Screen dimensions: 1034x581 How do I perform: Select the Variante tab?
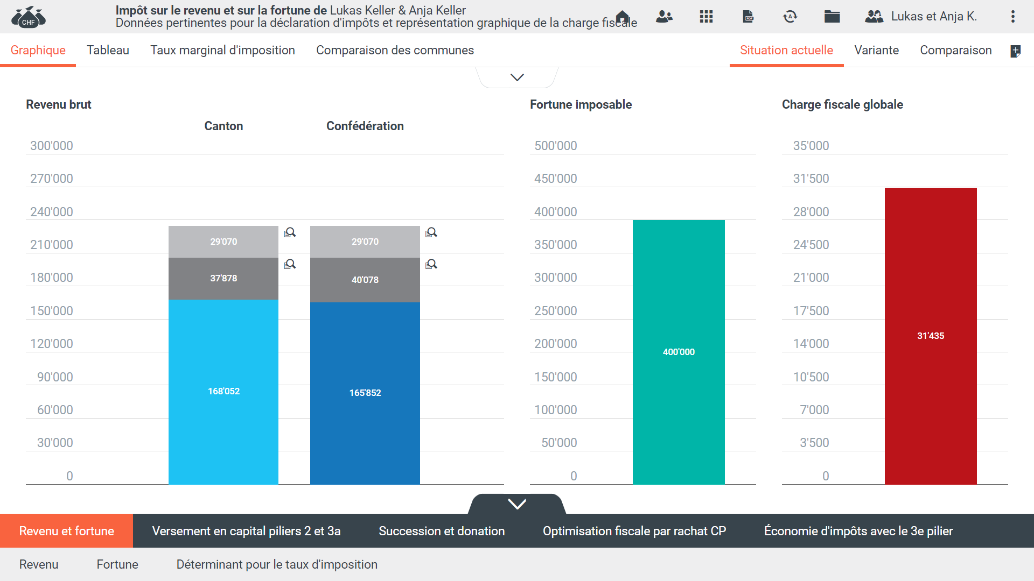coord(876,50)
